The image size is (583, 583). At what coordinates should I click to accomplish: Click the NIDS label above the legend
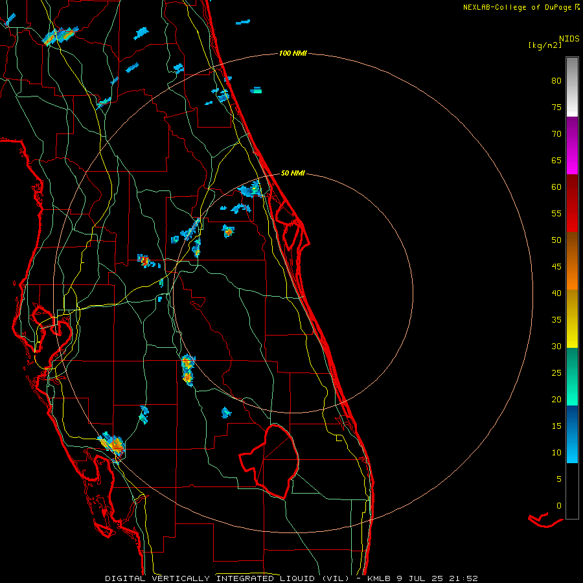coord(569,39)
